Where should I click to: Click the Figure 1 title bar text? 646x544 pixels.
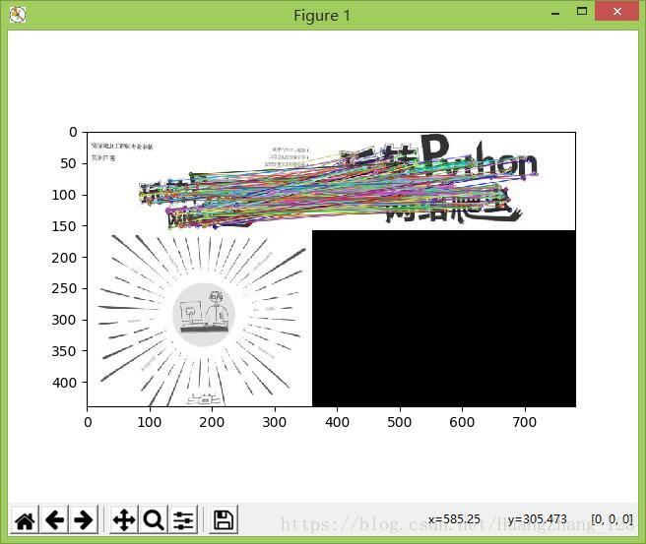coord(322,15)
